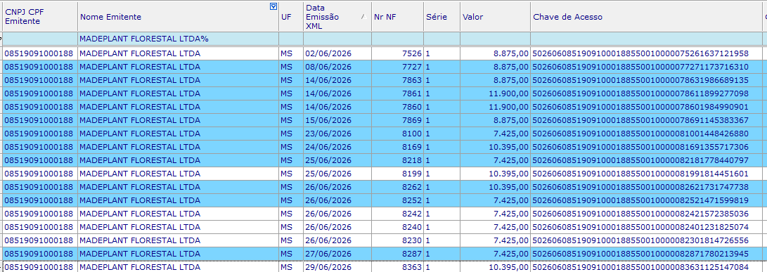
Task: Select the NF number 8240 cell
Action: (x=397, y=227)
